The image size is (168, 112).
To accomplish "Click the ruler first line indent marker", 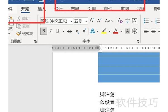I will click(101, 46).
